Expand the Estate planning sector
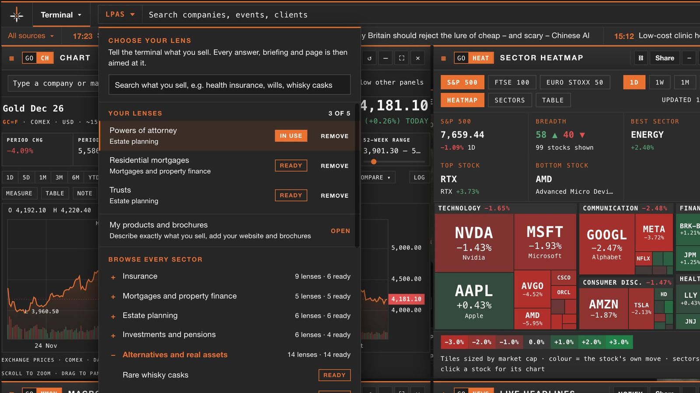The height and width of the screenshot is (393, 700). pyautogui.click(x=229, y=315)
